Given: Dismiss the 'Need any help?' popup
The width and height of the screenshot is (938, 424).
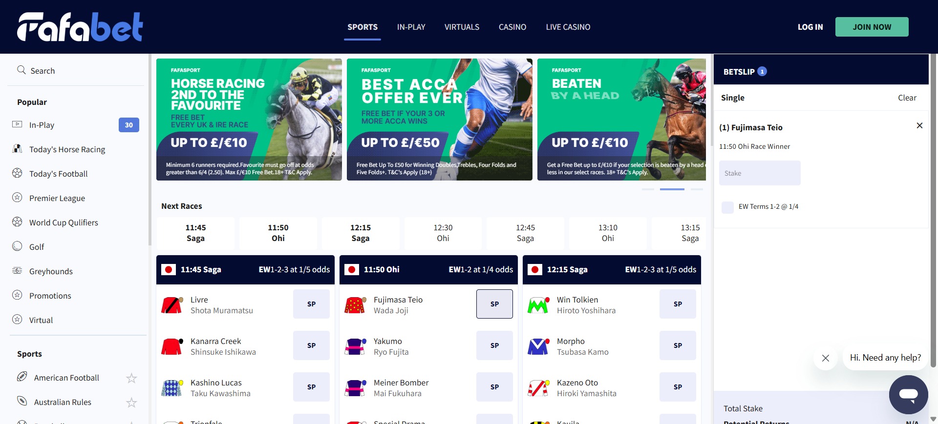Looking at the screenshot, I should (x=826, y=358).
